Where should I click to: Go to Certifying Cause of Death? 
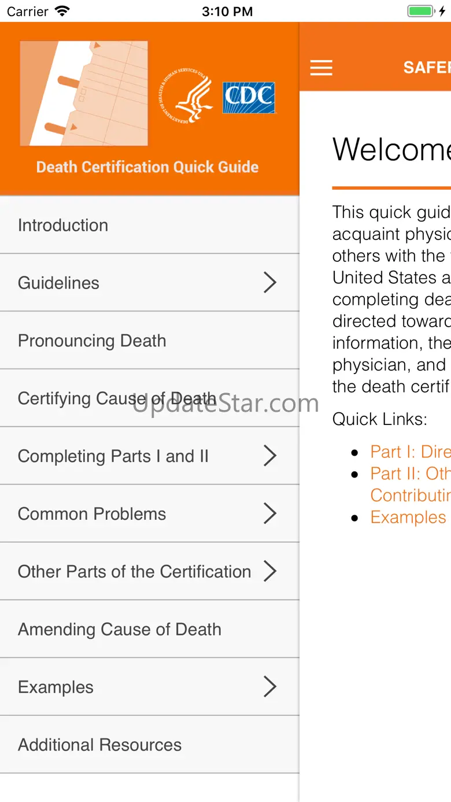click(x=117, y=398)
